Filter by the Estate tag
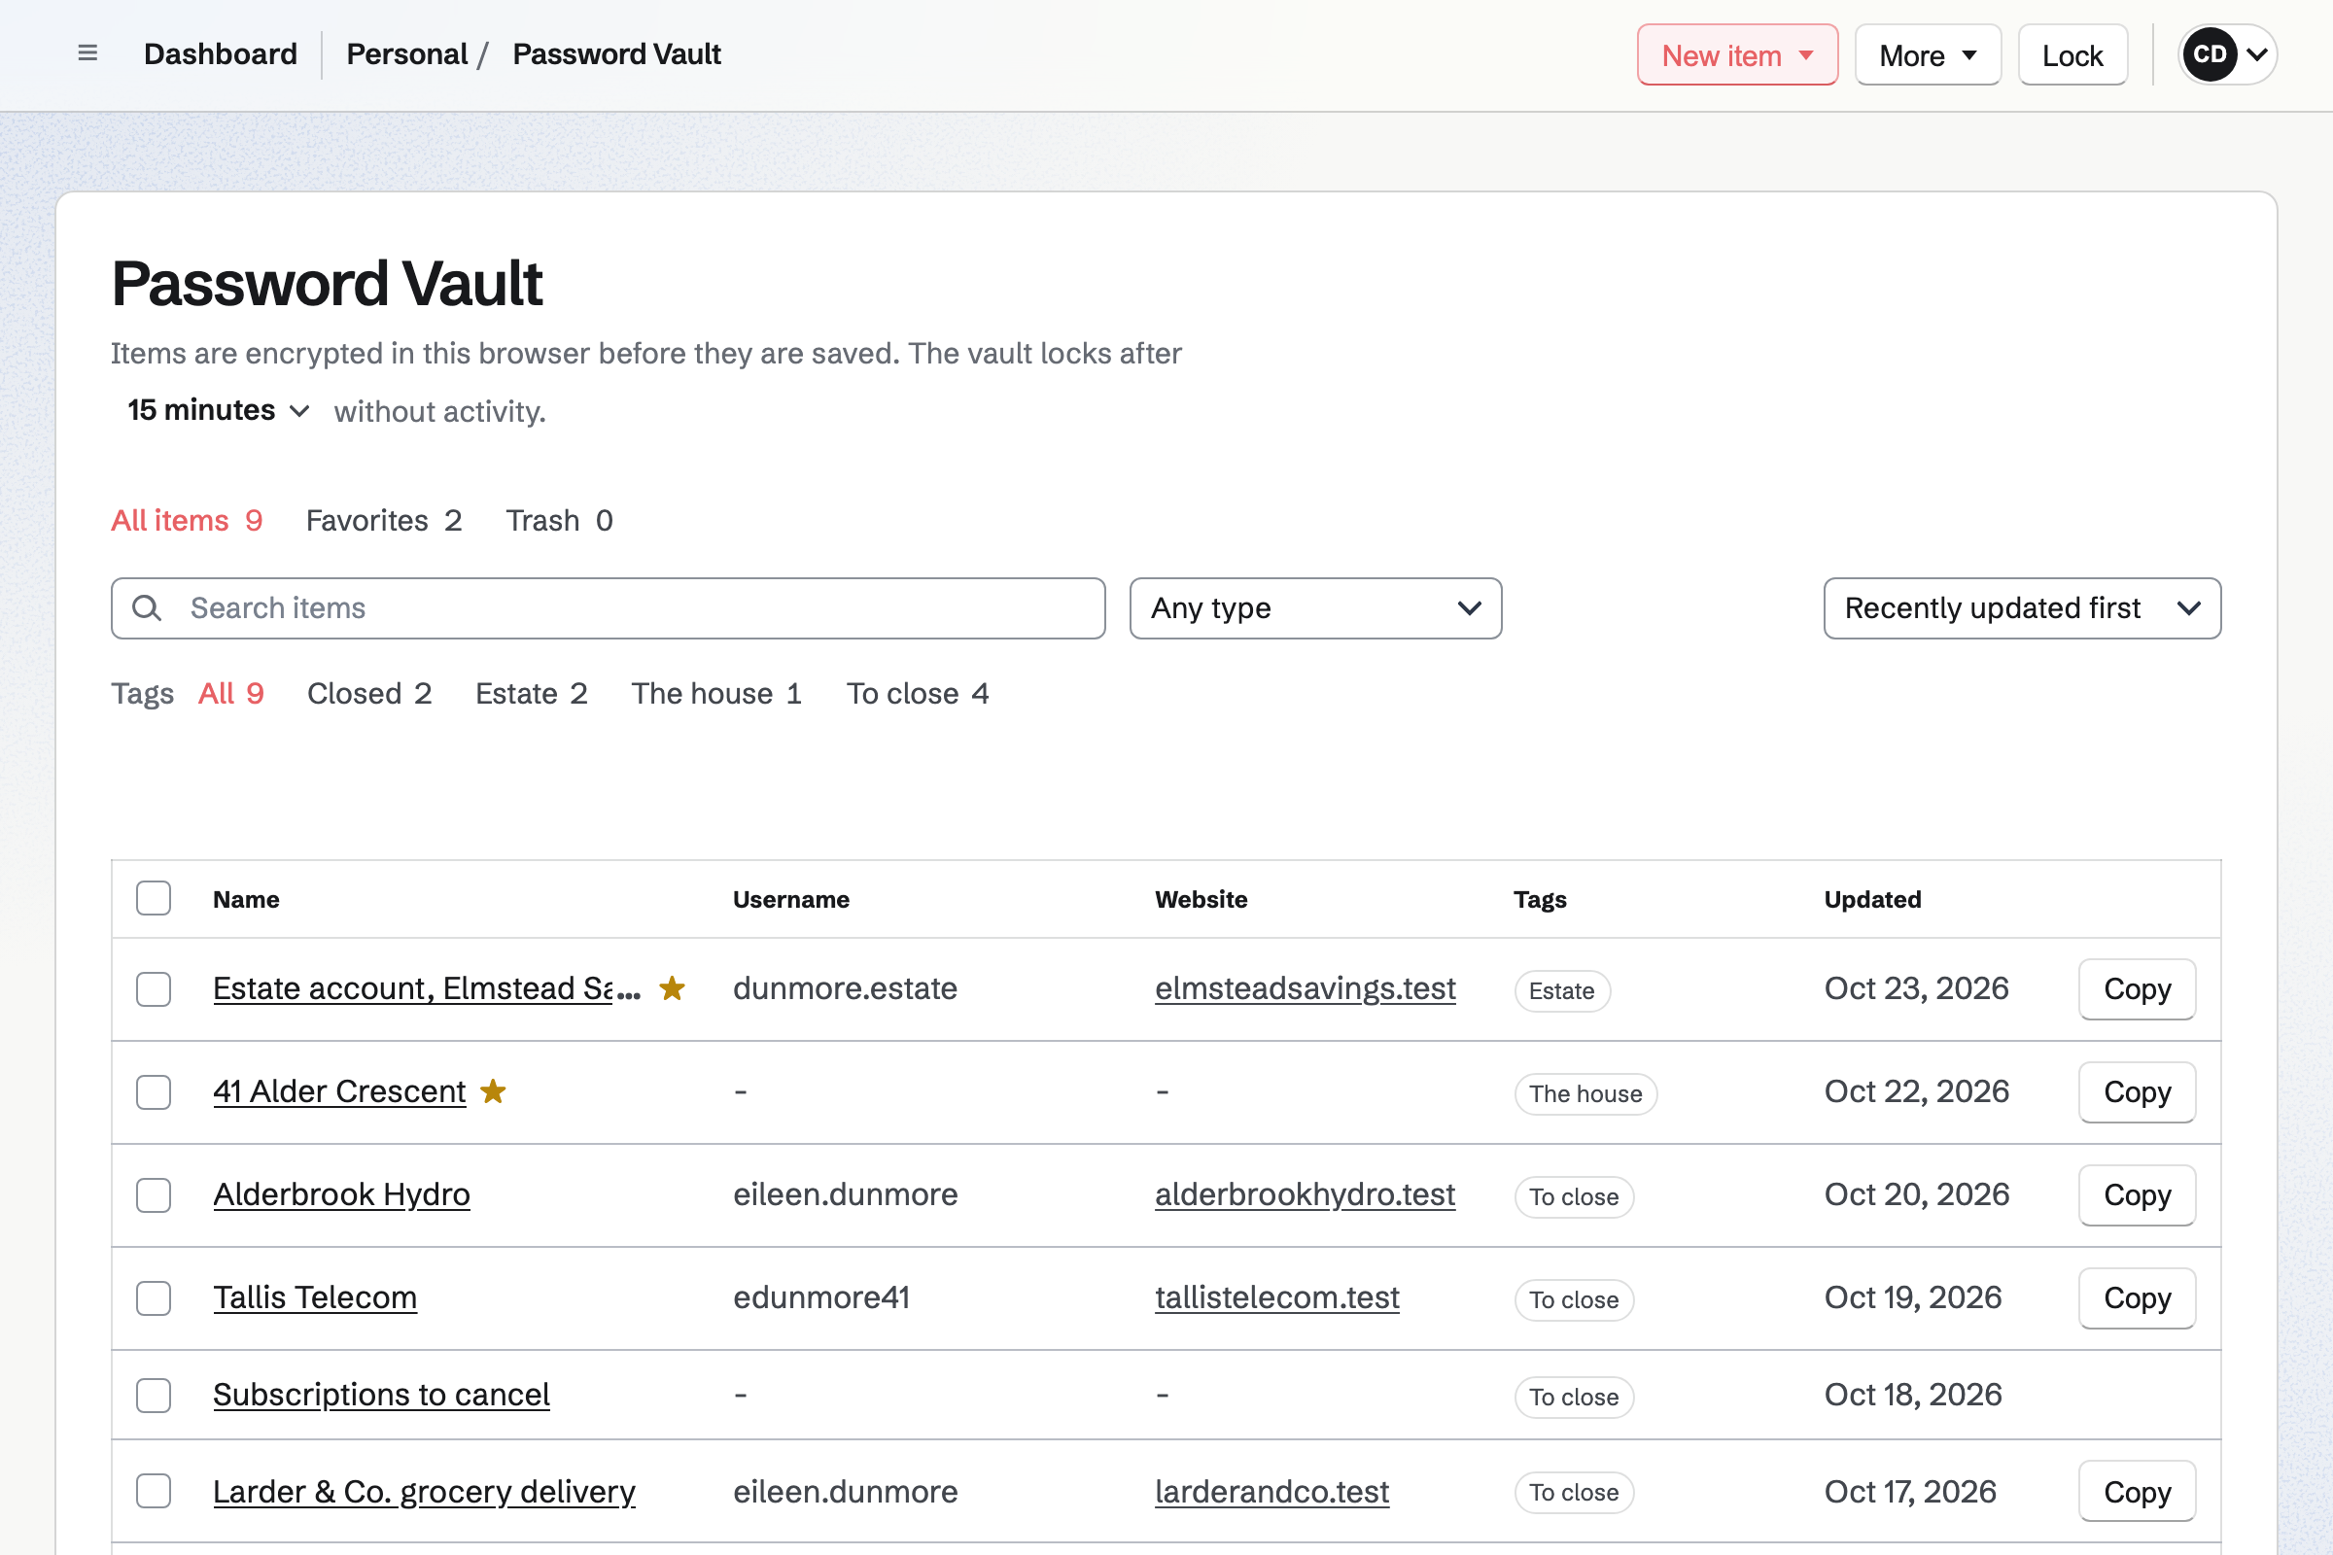Viewport: 2333px width, 1555px height. (532, 693)
